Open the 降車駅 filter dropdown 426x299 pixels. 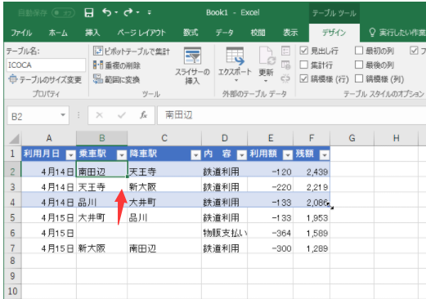(195, 155)
